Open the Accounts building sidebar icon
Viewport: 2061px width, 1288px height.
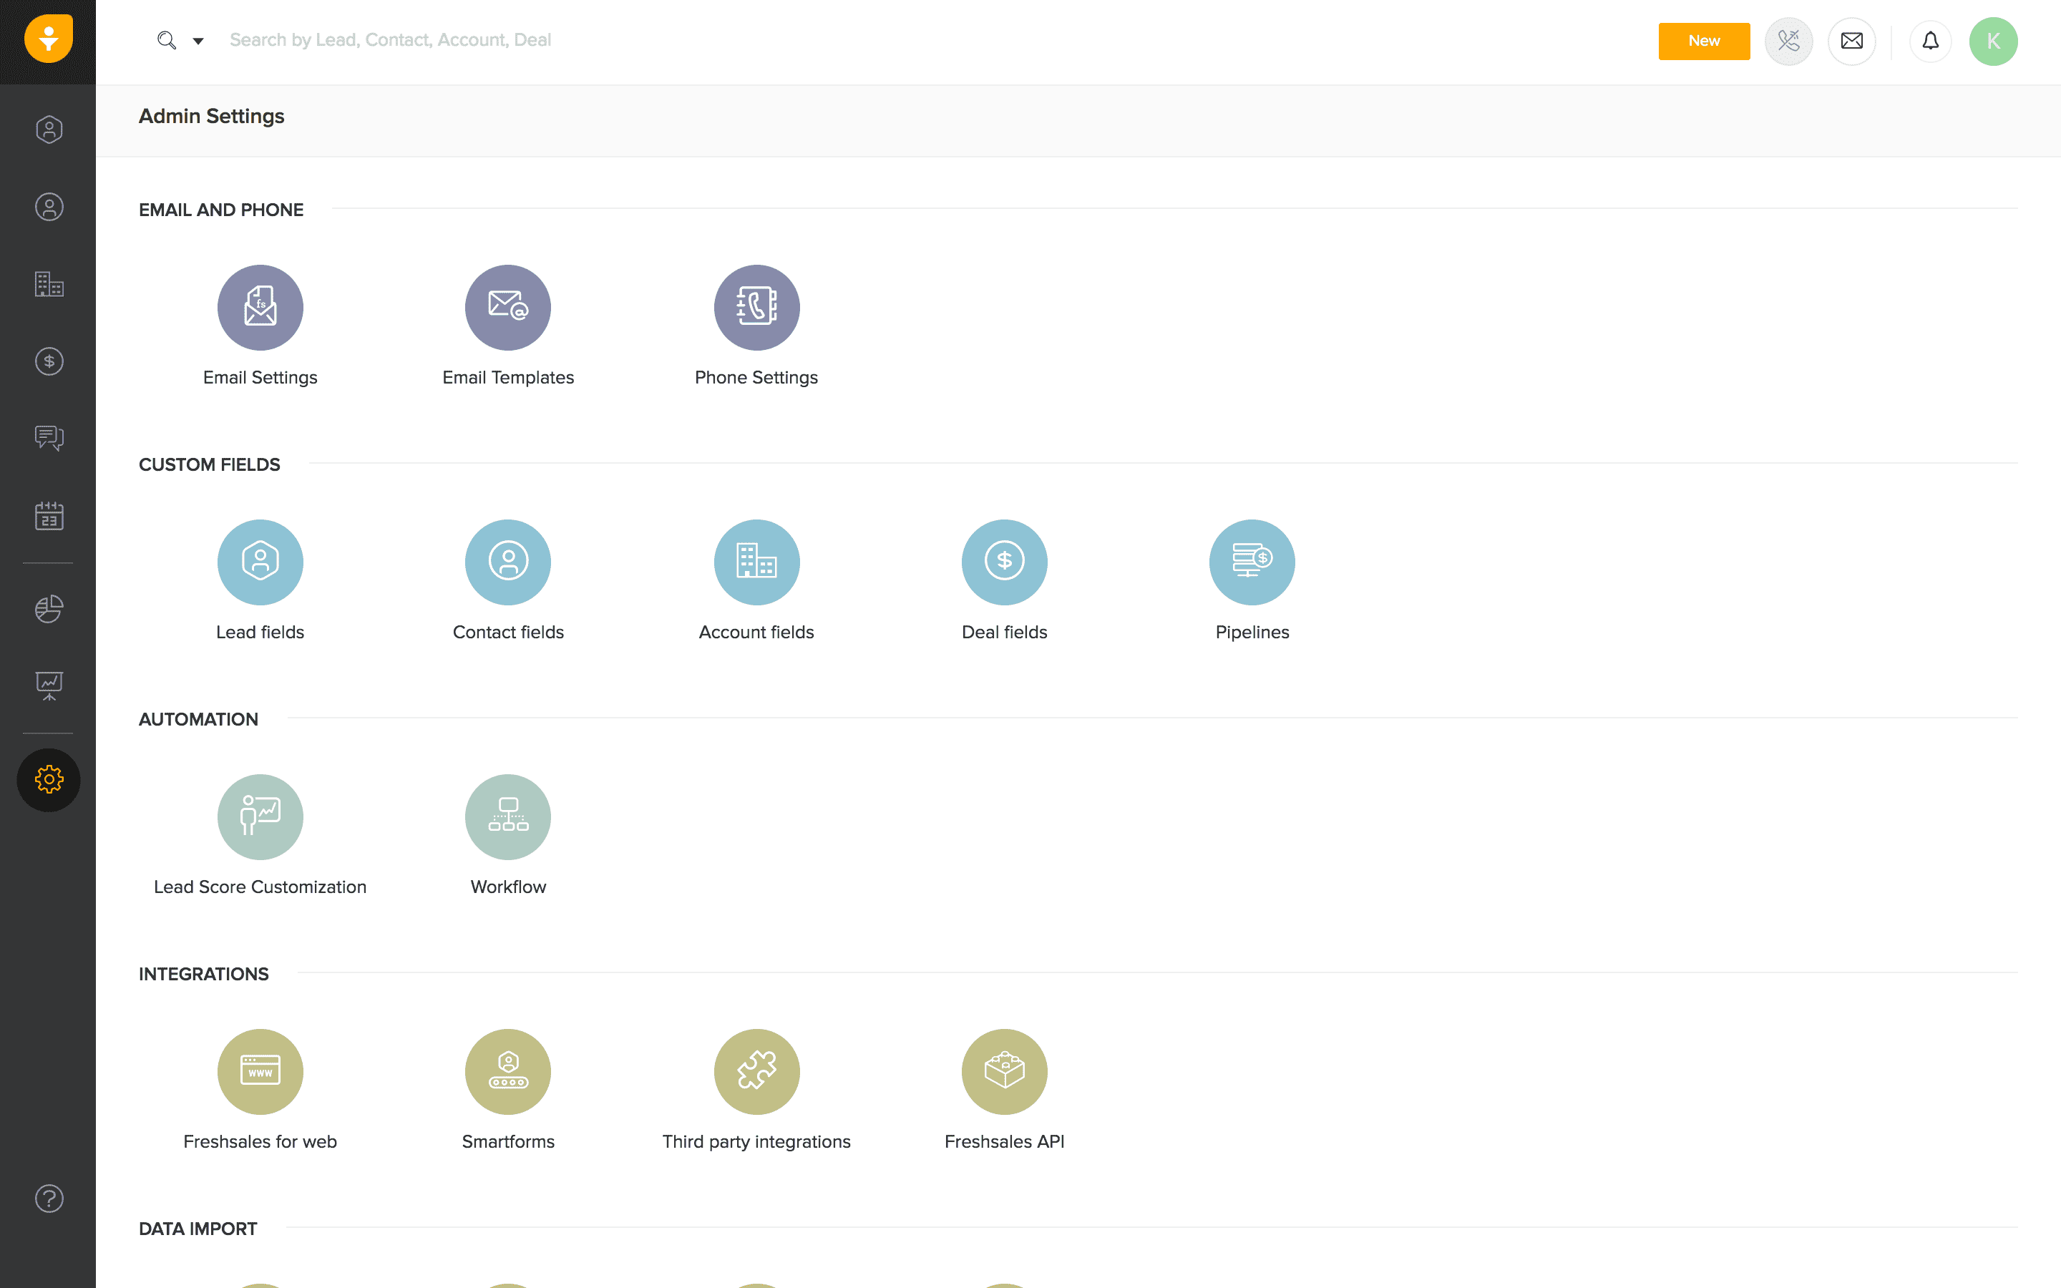(x=49, y=285)
